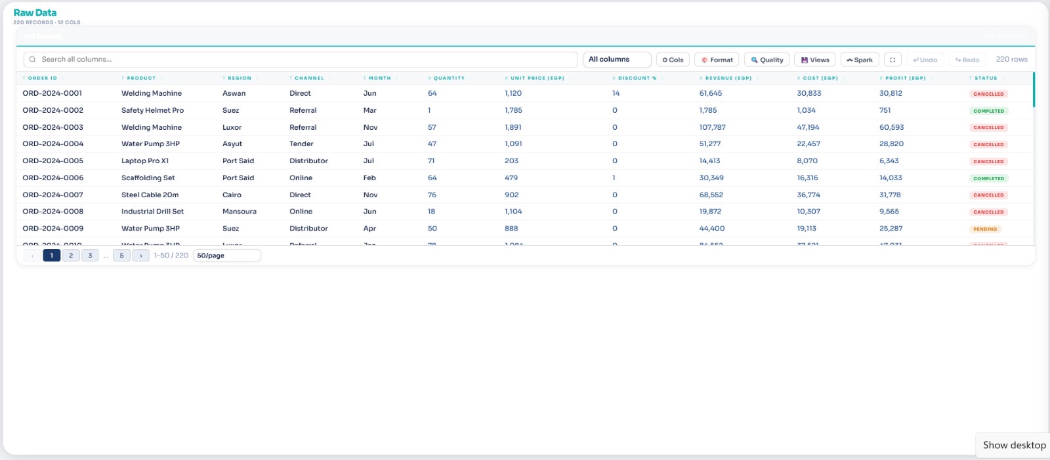Image resolution: width=1050 pixels, height=460 pixels.
Task: Go to previous page arrow
Action: [x=32, y=256]
